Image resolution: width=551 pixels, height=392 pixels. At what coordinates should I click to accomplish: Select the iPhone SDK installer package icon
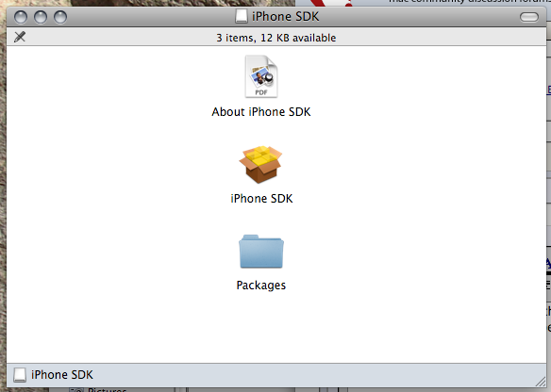pyautogui.click(x=260, y=164)
